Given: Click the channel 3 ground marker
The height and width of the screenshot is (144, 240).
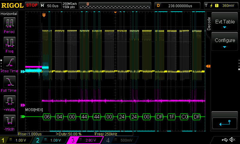Looking at the screenshot, I should click(x=23, y=105).
